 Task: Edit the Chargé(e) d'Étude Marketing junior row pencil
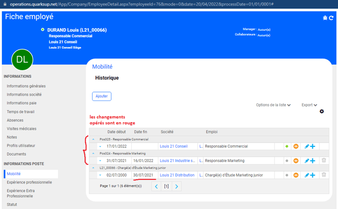(307, 175)
